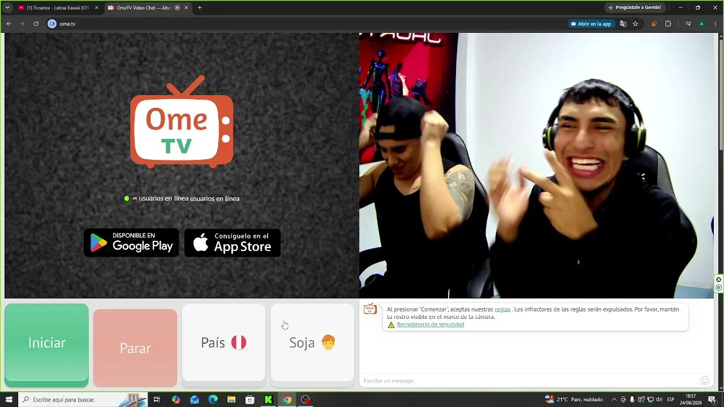
Task: Open the red and black round app on the taskbar
Action: click(305, 400)
